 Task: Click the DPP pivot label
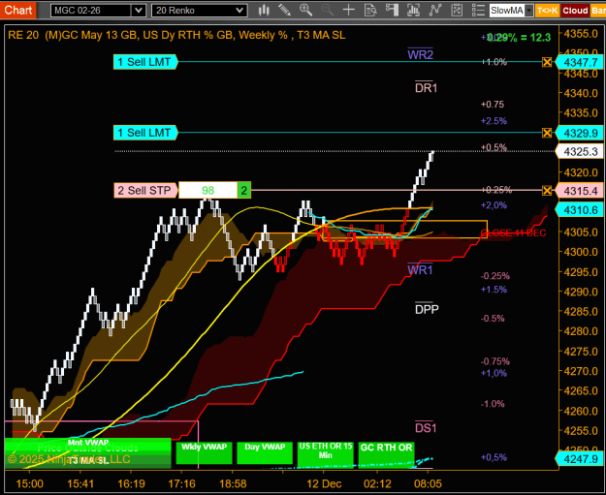427,309
